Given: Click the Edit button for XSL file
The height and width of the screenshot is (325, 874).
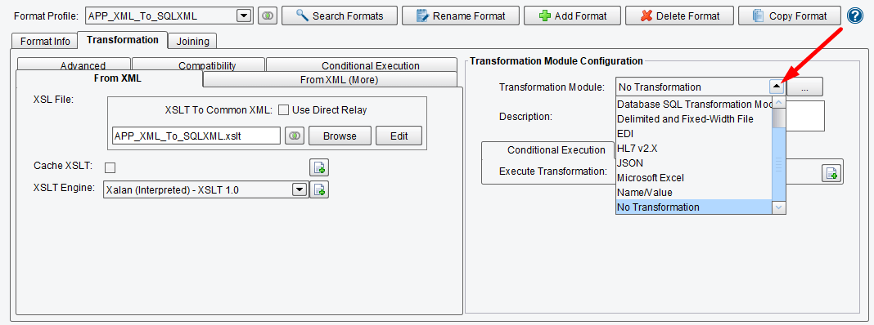Looking at the screenshot, I should tap(399, 136).
